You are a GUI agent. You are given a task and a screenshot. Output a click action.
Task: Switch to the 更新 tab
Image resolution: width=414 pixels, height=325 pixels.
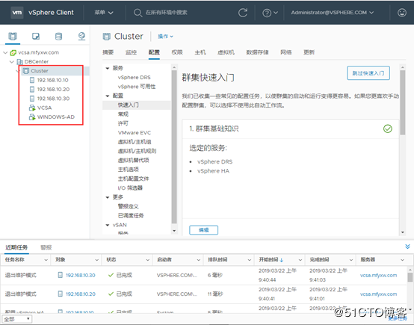click(309, 52)
